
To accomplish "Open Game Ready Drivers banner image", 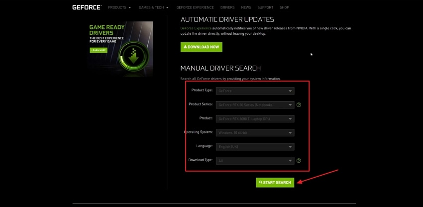I will click(x=120, y=49).
